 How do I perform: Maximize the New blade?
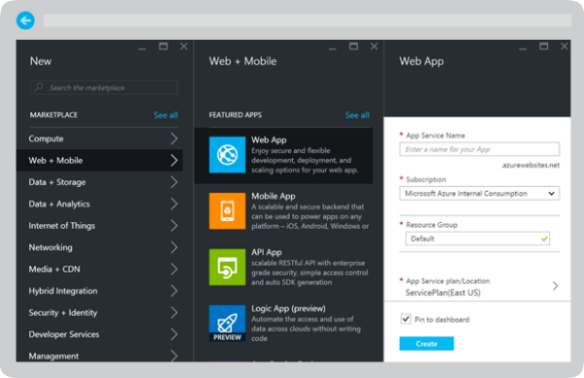pyautogui.click(x=164, y=46)
